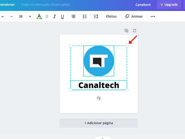The height and width of the screenshot is (139, 185).
Task: Select the blue Canaltech logo image
Action: (x=99, y=61)
